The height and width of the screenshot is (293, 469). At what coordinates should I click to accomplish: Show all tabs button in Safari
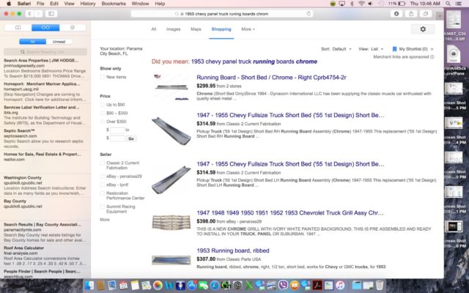[x=426, y=14]
